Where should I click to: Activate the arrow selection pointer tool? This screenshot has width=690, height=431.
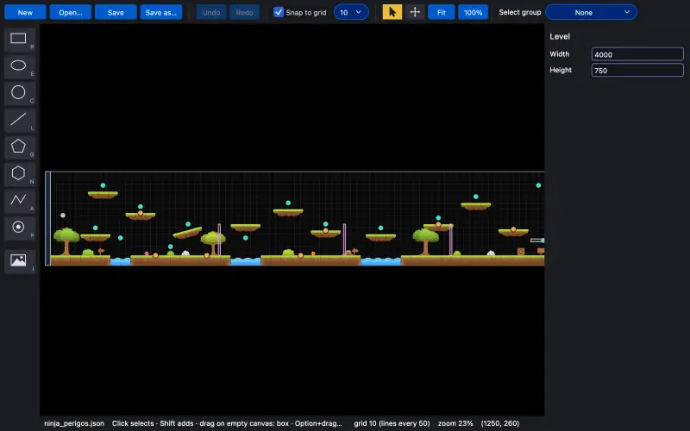coord(392,12)
